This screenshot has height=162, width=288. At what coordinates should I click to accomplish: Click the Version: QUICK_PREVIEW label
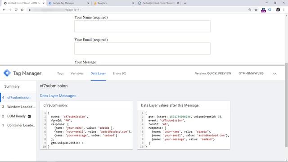click(213, 73)
